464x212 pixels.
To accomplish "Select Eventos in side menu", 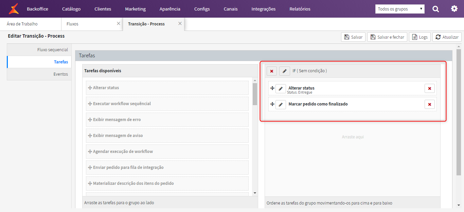I will pyautogui.click(x=39, y=74).
